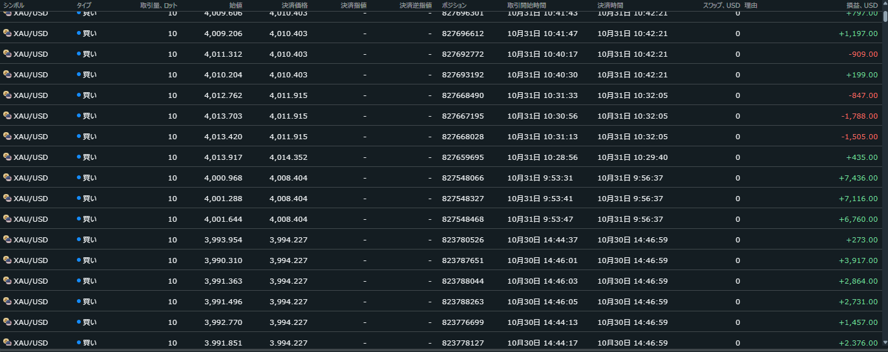
Task: Click the gold icon for position 827668490
Action: click(7, 95)
